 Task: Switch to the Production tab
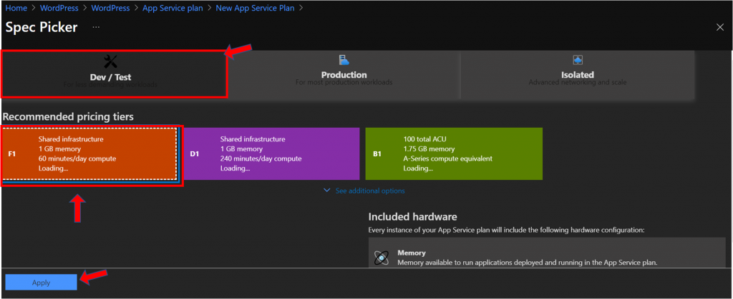(344, 74)
